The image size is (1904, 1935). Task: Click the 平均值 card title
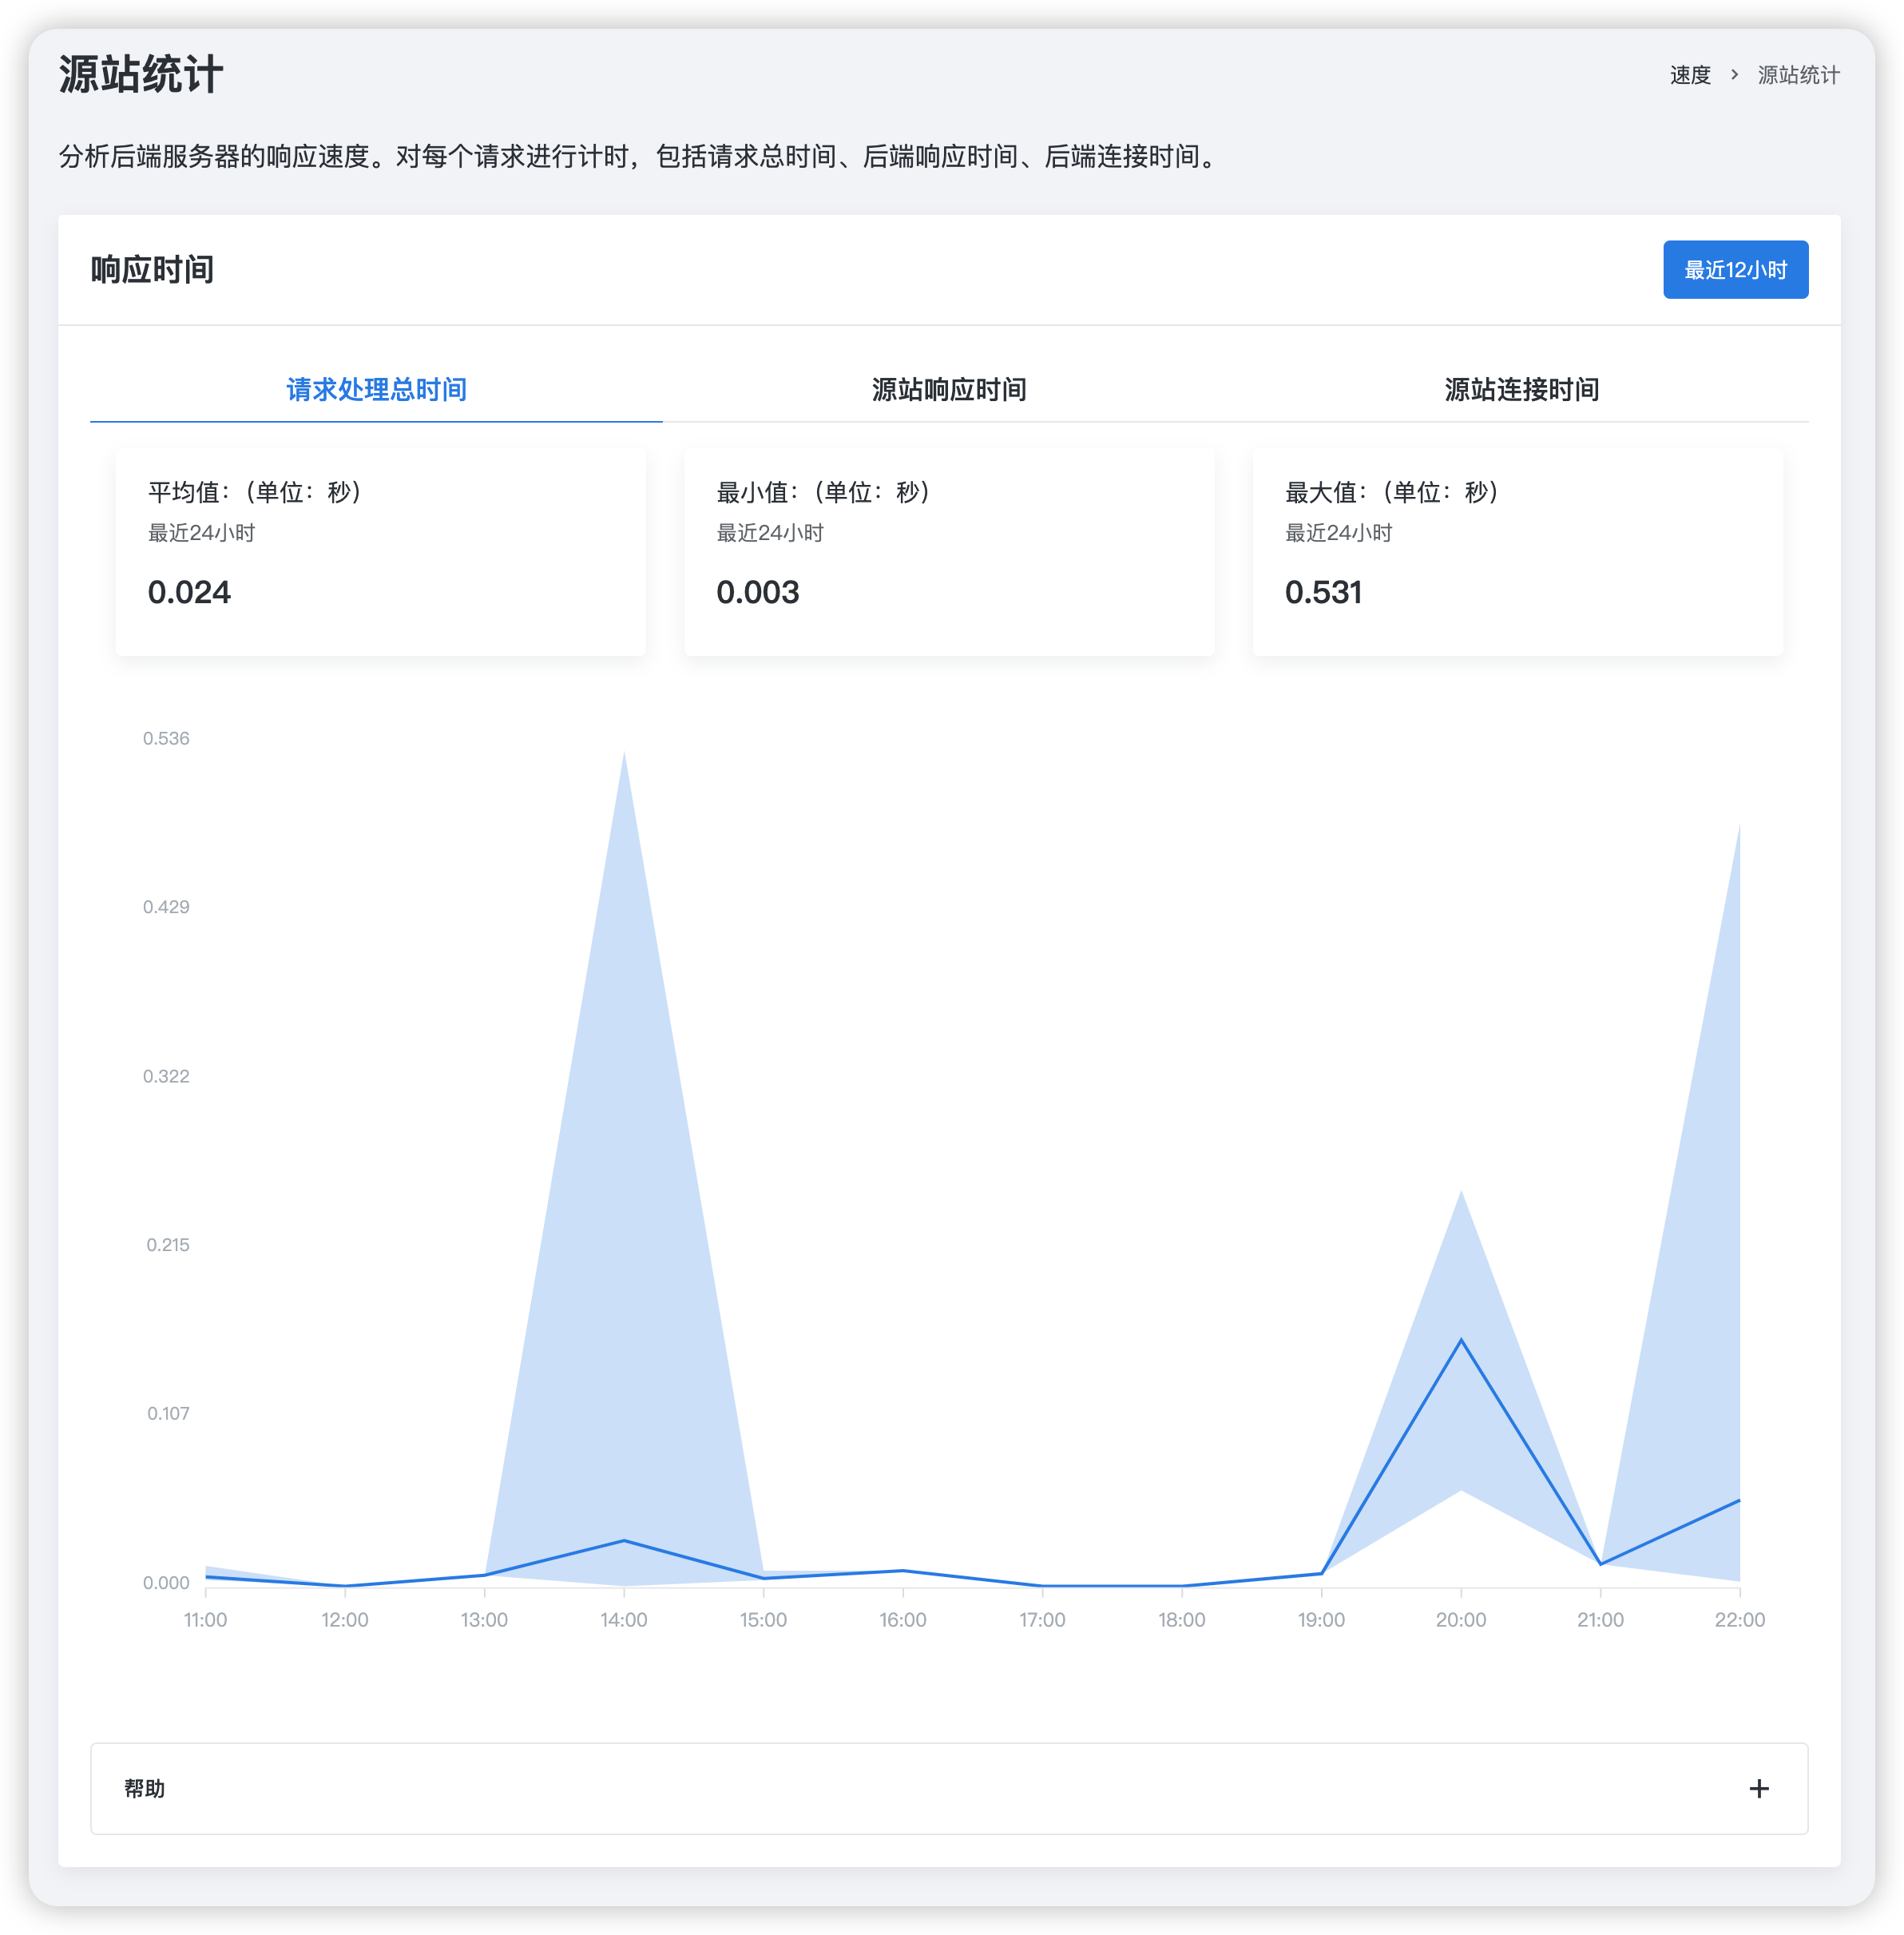[255, 492]
